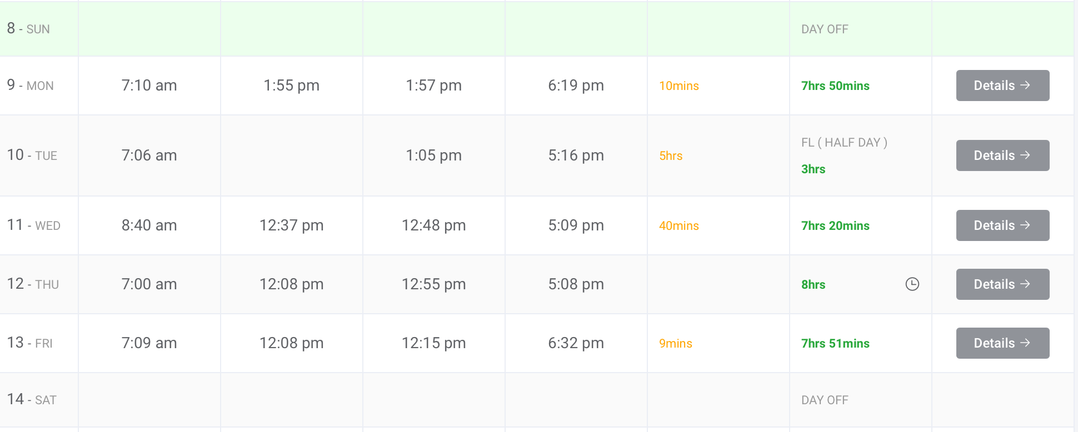Open Details for Friday the 13th

pyautogui.click(x=1002, y=343)
